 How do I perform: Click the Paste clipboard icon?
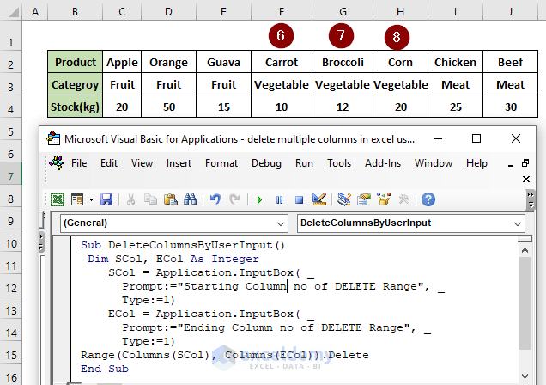tap(171, 199)
